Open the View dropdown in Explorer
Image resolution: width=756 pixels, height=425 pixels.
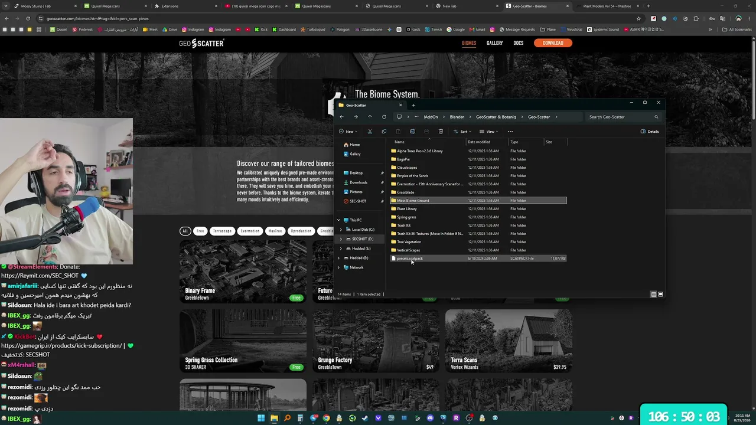click(488, 132)
